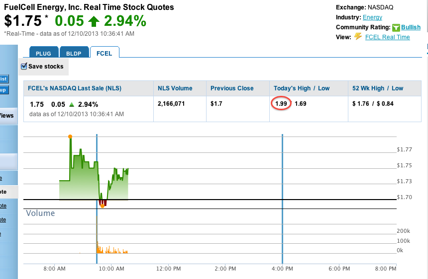Image resolution: width=428 pixels, height=279 pixels.
Task: Click the 100k volume axis label
Action: 404,241
